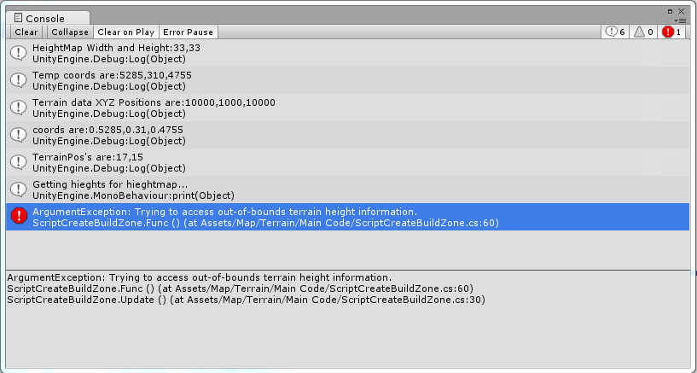Screen dimensions: 697x373
Task: Click info icon of HeightMap Width log
Action: pyautogui.click(x=18, y=53)
